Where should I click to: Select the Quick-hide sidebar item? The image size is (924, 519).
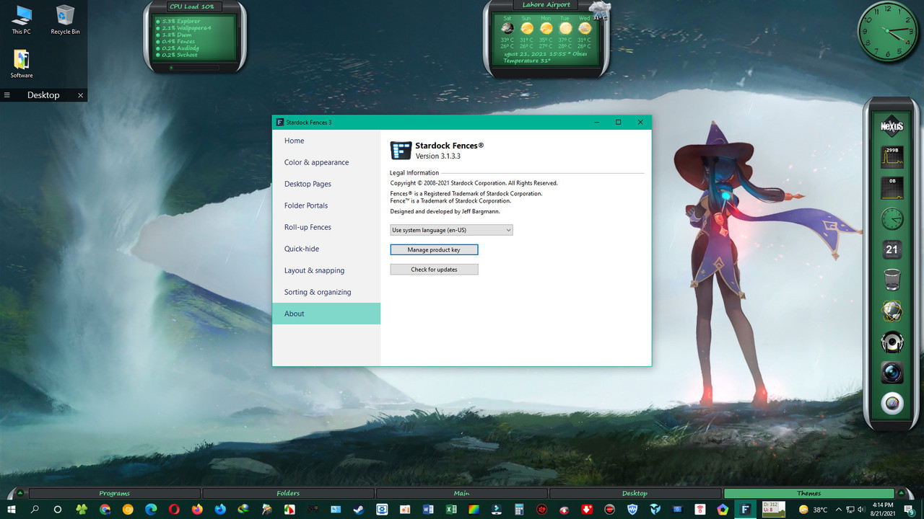tap(326, 249)
